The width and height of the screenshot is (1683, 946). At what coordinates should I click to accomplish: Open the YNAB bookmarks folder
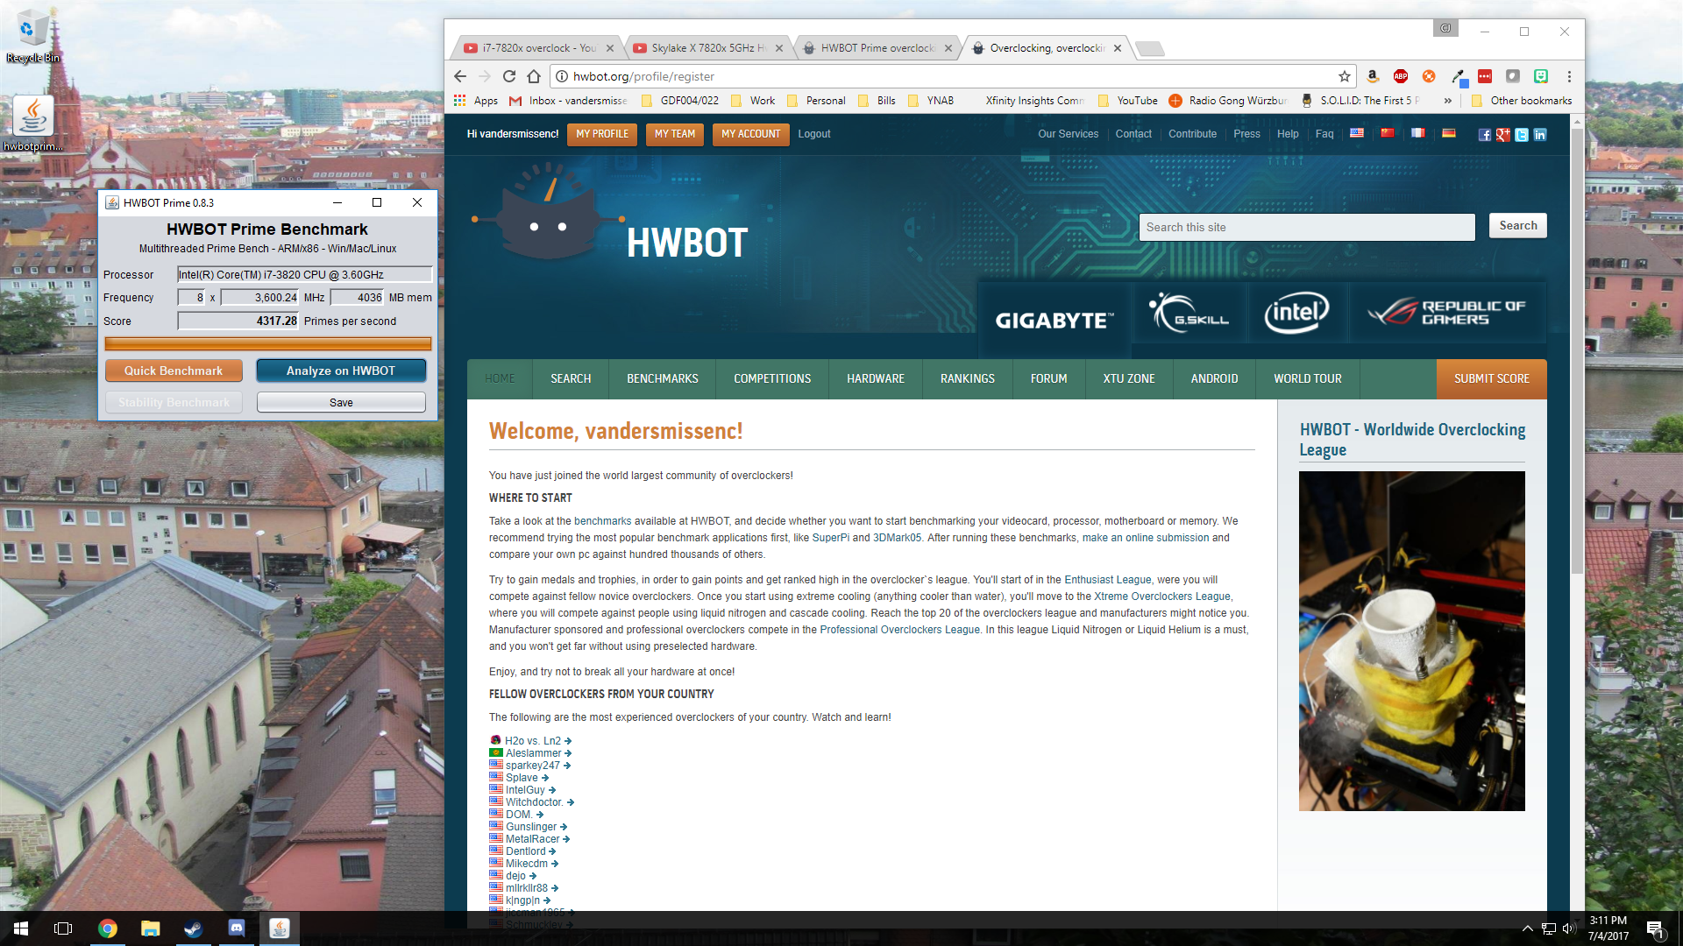(930, 101)
